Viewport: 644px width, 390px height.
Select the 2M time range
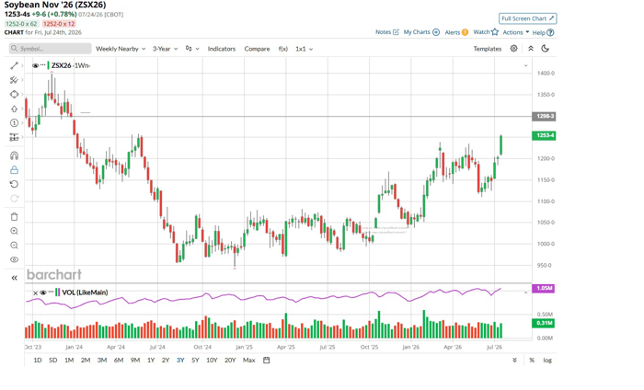[86, 360]
